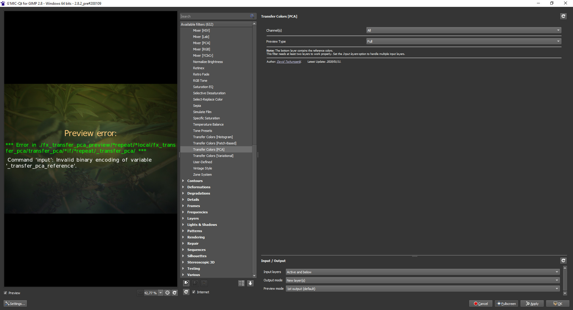This screenshot has width=573, height=310.
Task: Open the Channel(s) dropdown
Action: [x=463, y=30]
